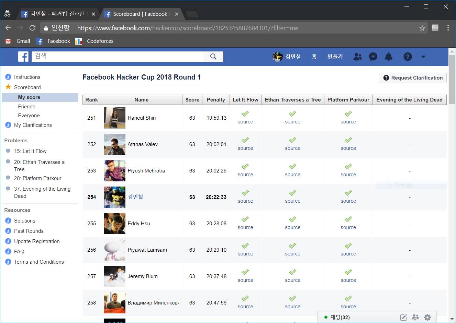Open the Facebook bookmark
The image size is (456, 323).
coord(53,41)
